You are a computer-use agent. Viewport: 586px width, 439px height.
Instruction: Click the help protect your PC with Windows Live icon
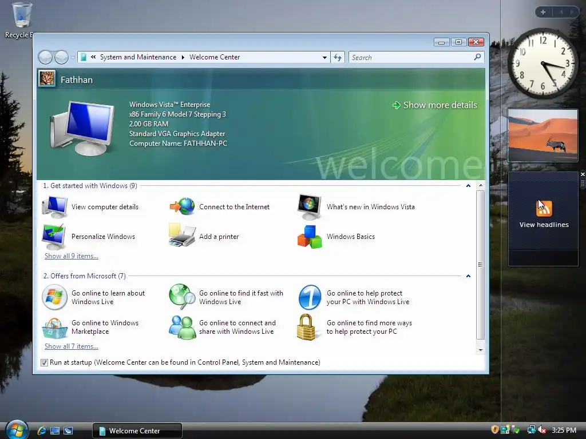coord(310,297)
